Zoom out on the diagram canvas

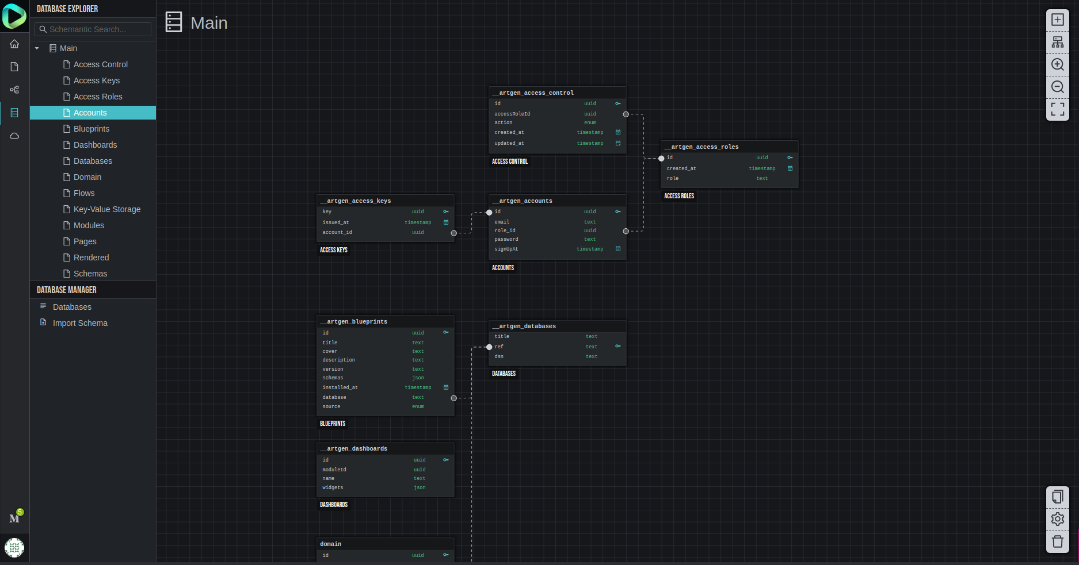[1057, 87]
